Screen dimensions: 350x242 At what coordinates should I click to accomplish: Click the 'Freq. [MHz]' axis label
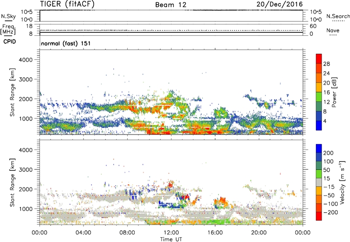[x=8, y=30]
